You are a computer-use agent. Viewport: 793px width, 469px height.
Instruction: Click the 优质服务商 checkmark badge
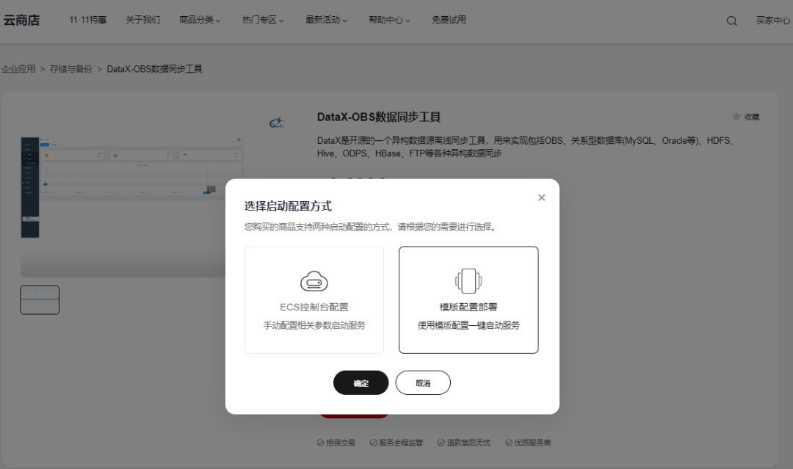pyautogui.click(x=508, y=442)
